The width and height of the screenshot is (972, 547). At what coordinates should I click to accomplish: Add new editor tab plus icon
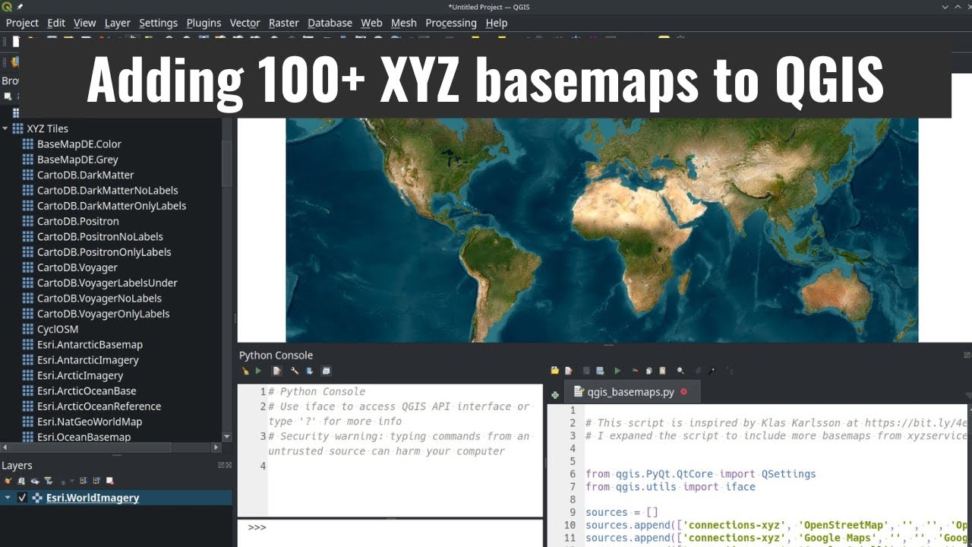click(555, 394)
